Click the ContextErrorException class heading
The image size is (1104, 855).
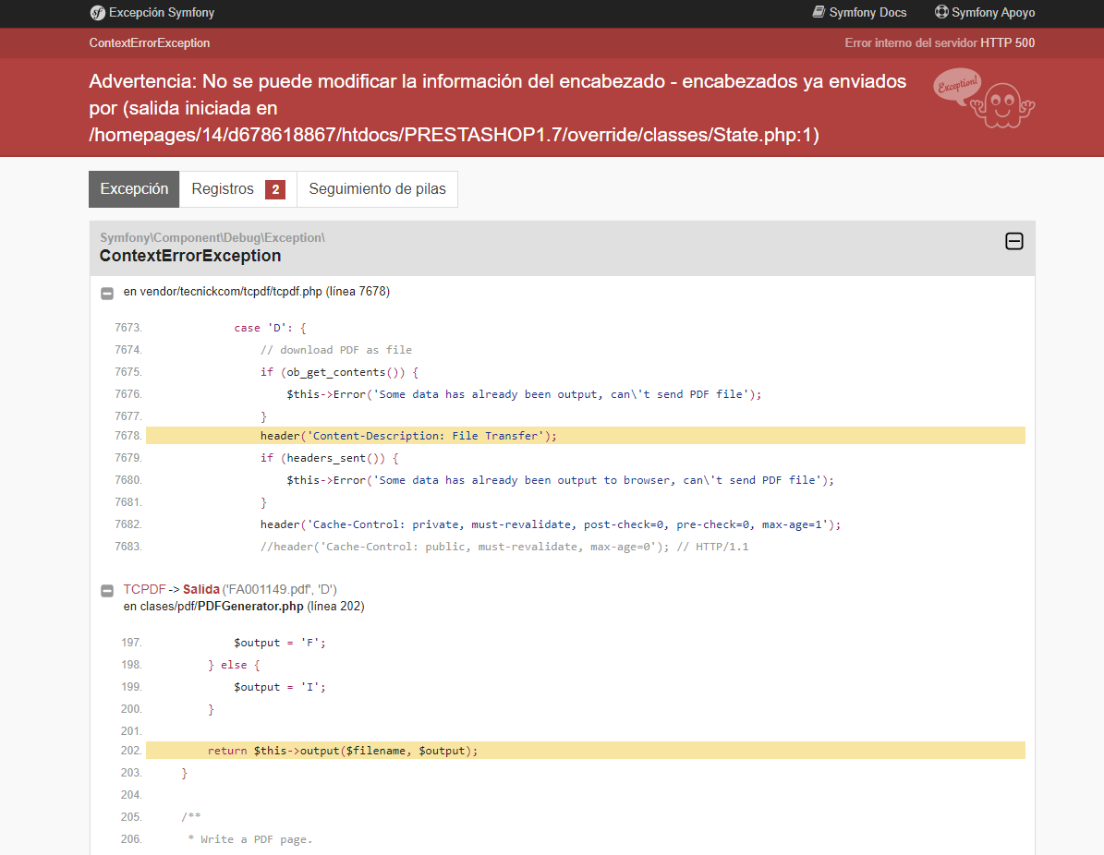190,256
